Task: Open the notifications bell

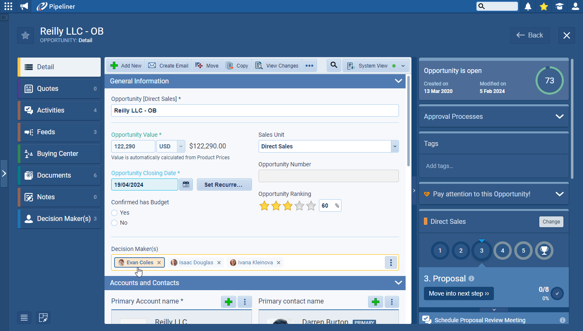Action: (528, 6)
